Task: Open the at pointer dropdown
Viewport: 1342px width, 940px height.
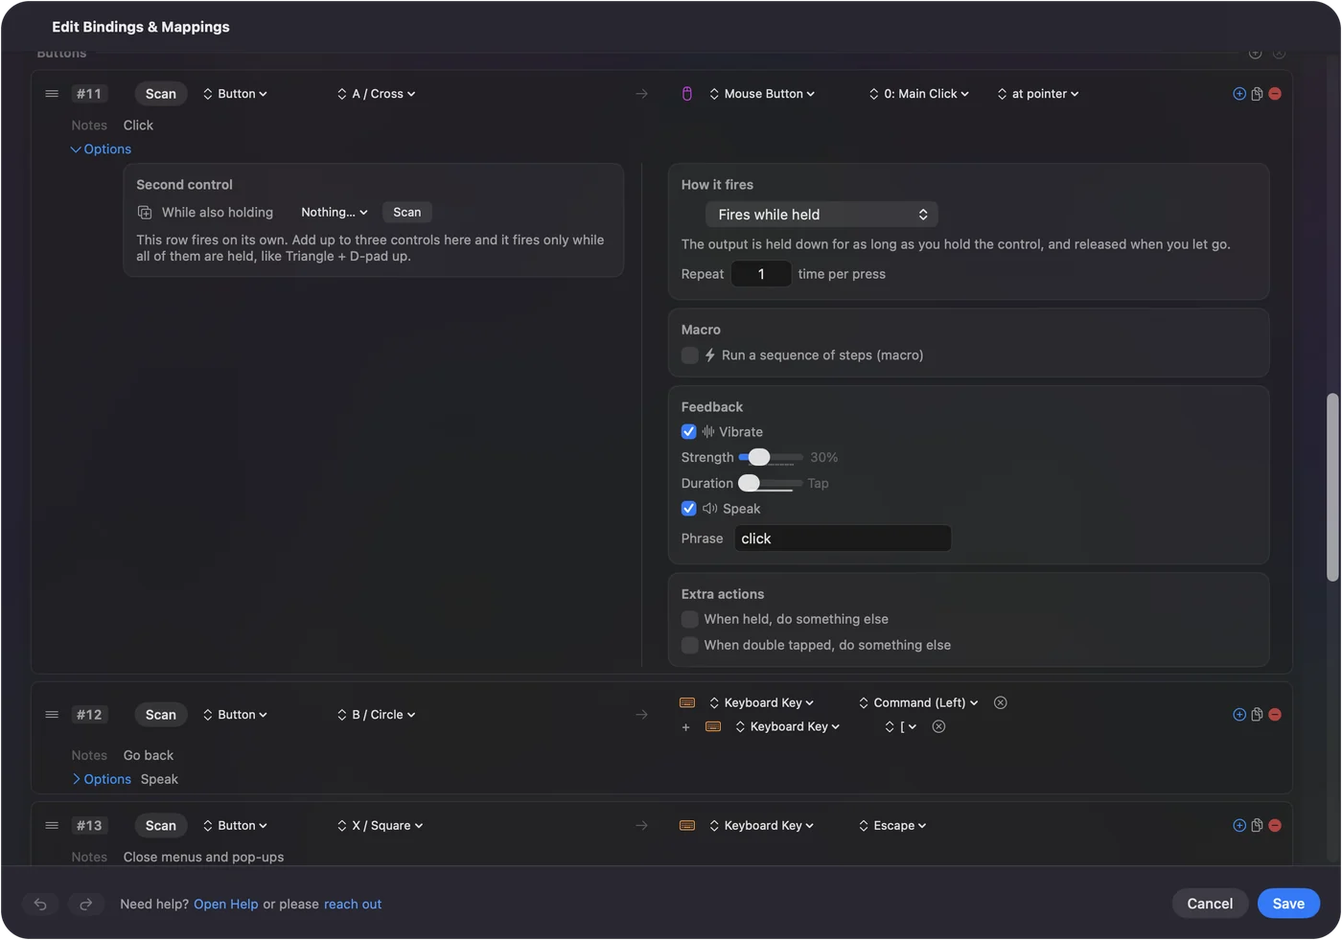Action: click(1038, 94)
